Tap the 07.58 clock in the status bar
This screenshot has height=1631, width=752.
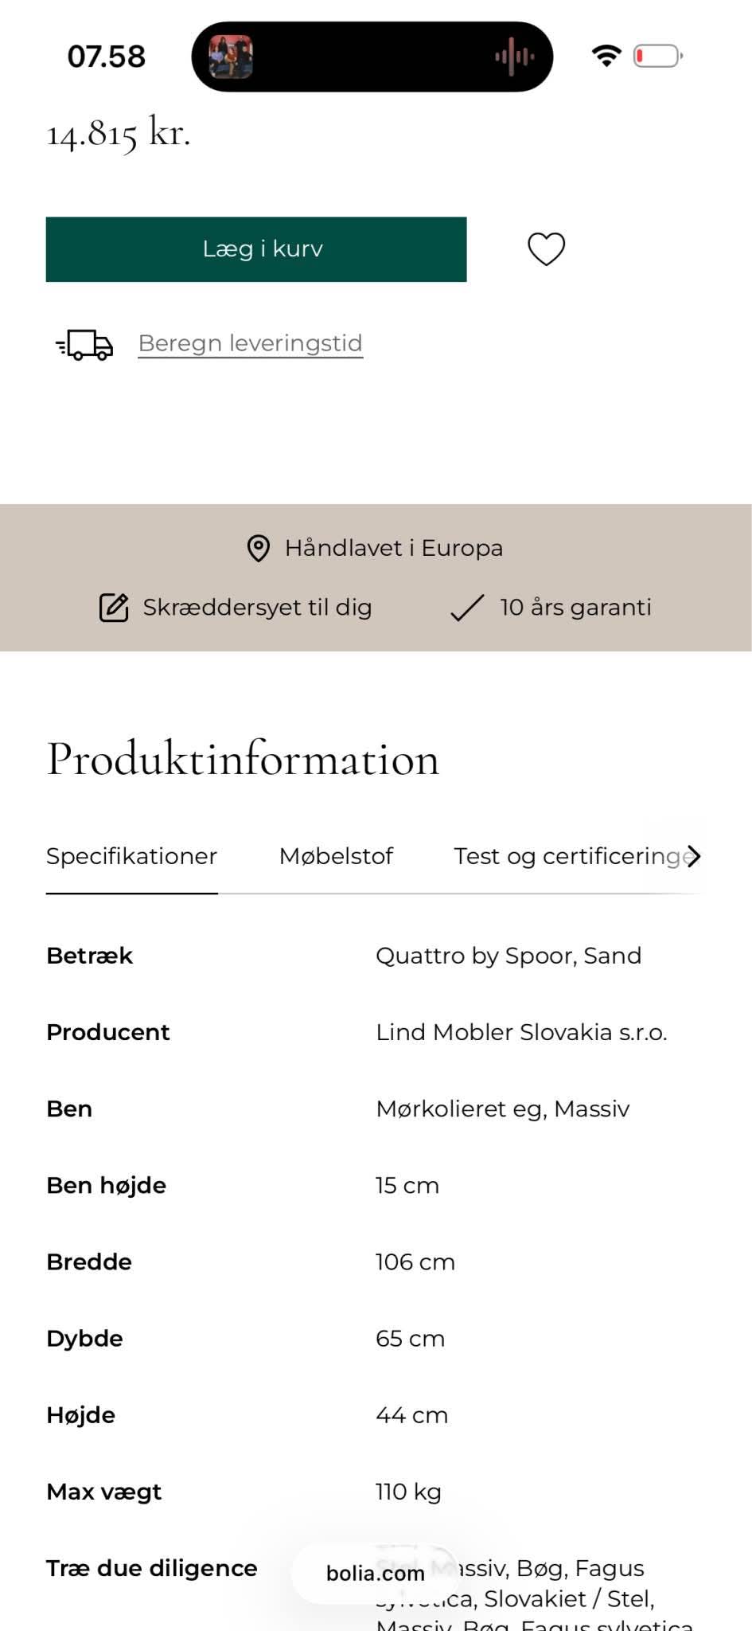107,56
